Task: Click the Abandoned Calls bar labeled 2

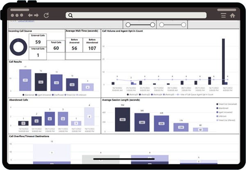Action: coord(36,121)
